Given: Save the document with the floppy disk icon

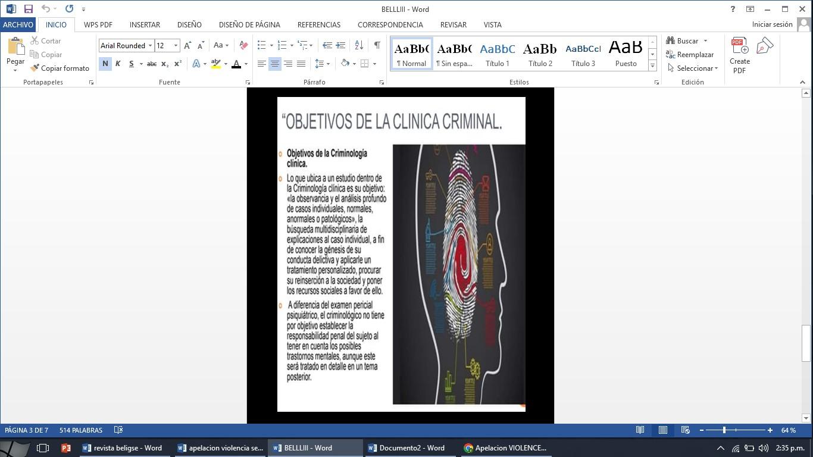Looking at the screenshot, I should click(28, 9).
